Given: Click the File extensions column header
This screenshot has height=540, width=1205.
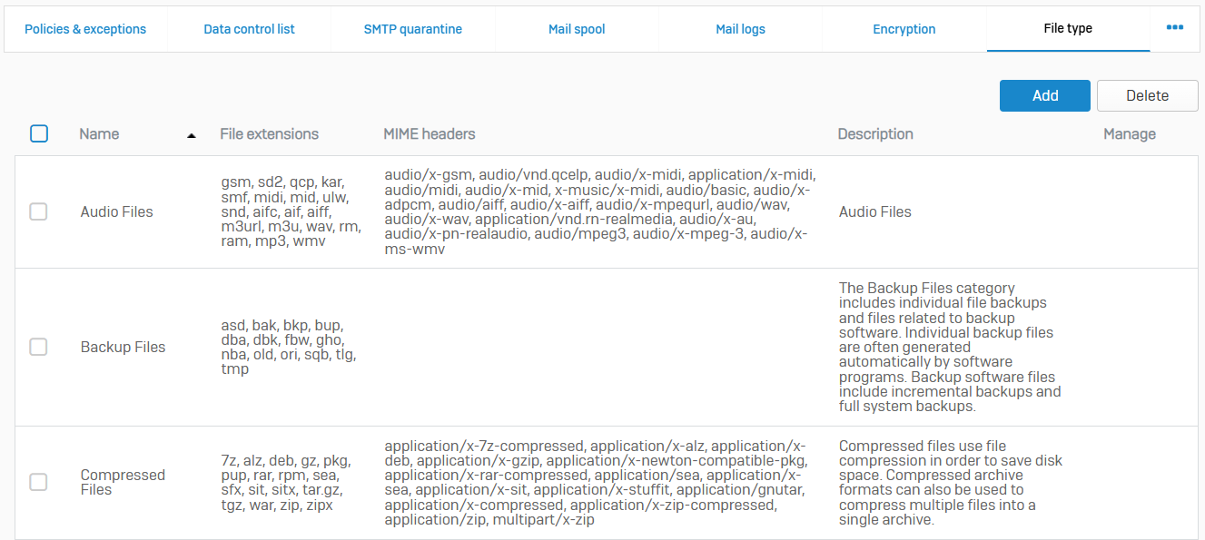Looking at the screenshot, I should pos(269,134).
